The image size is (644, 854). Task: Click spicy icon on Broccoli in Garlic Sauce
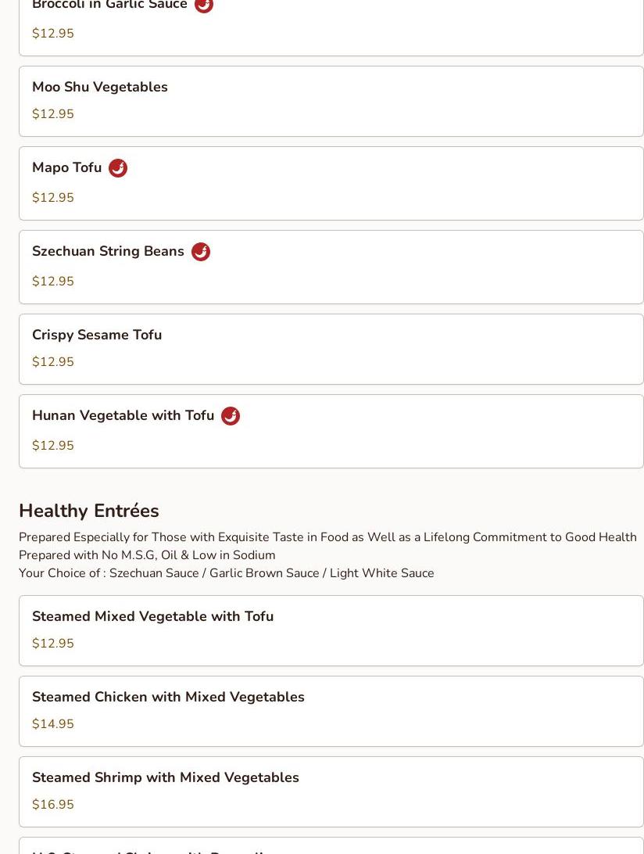click(x=204, y=5)
